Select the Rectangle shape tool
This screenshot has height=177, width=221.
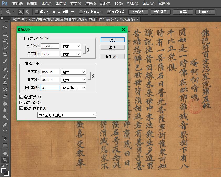(x=5, y=145)
